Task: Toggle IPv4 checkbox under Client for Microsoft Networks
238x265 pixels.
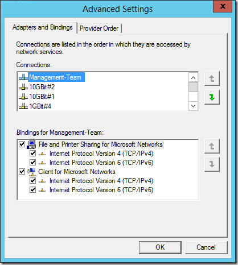Action: tap(32, 181)
